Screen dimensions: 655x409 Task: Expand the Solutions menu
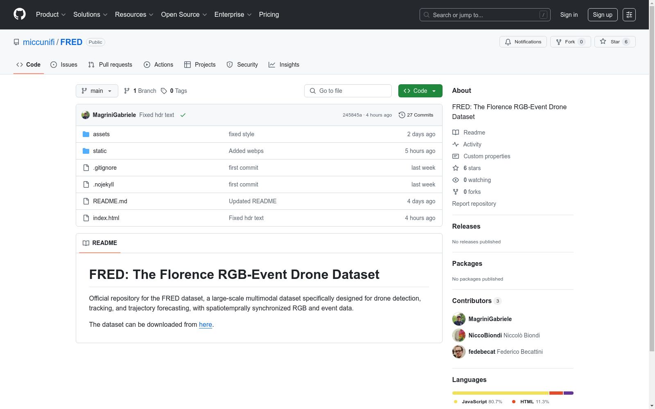[x=90, y=15]
